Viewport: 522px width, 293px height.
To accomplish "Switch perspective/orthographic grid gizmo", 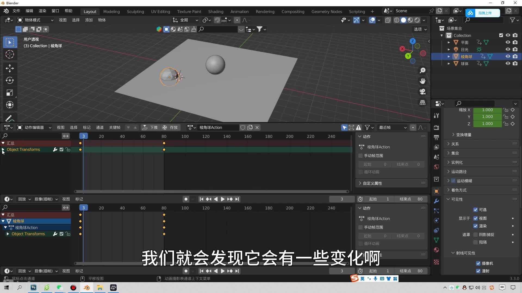I will coord(422,103).
